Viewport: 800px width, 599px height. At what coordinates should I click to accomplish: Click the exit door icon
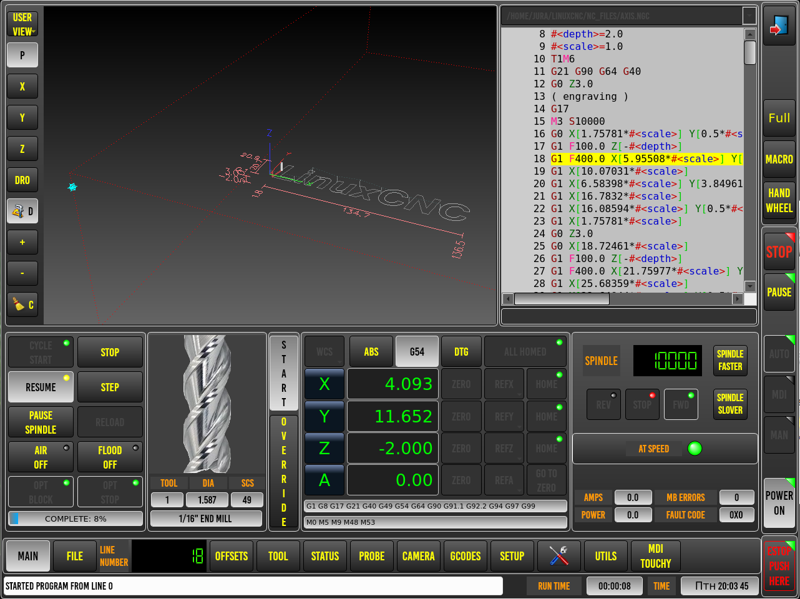tap(779, 26)
